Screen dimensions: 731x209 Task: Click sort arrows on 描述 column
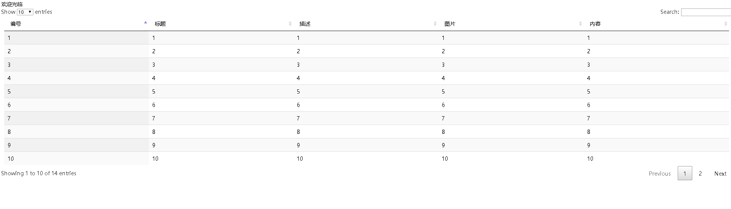click(435, 24)
